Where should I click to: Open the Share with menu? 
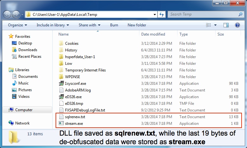point(89,25)
